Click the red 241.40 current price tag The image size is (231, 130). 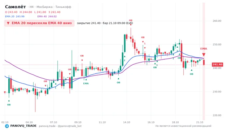(217, 65)
